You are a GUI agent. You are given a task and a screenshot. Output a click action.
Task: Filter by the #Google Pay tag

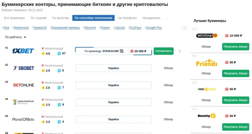click(x=153, y=27)
